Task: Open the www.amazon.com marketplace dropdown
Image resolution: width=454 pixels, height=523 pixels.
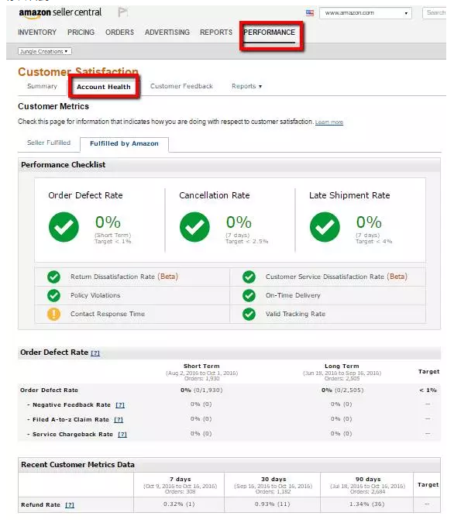Action: click(x=366, y=13)
